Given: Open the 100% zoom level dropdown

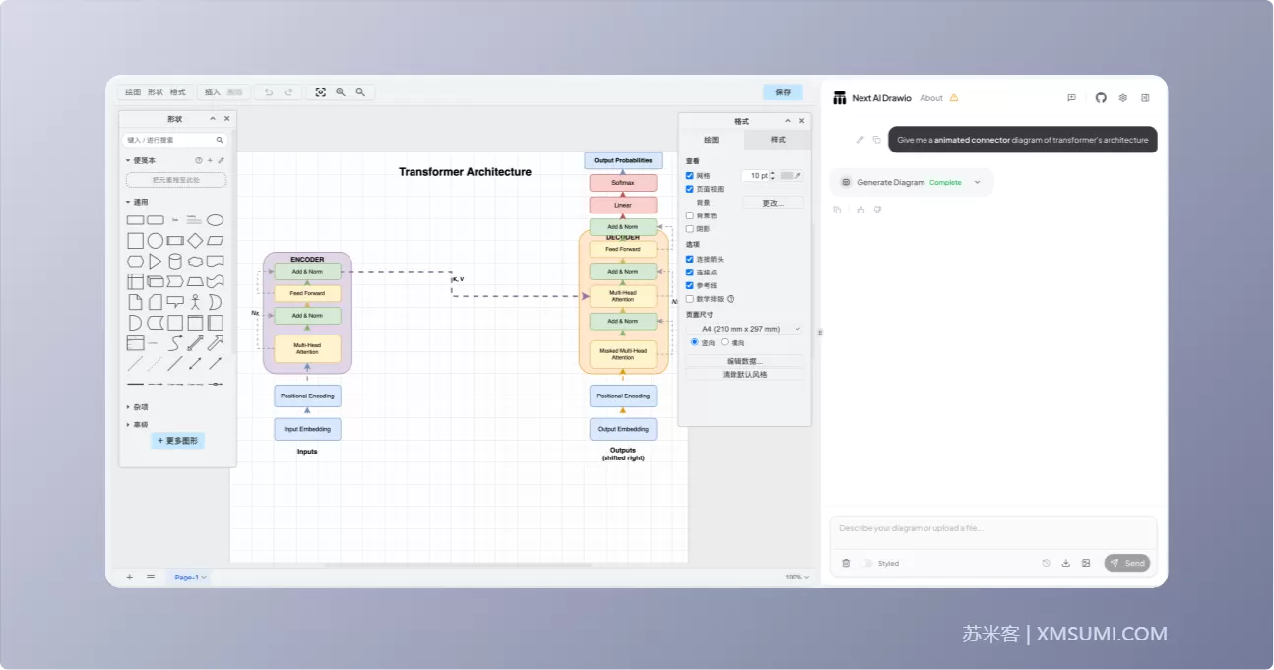Looking at the screenshot, I should [796, 577].
